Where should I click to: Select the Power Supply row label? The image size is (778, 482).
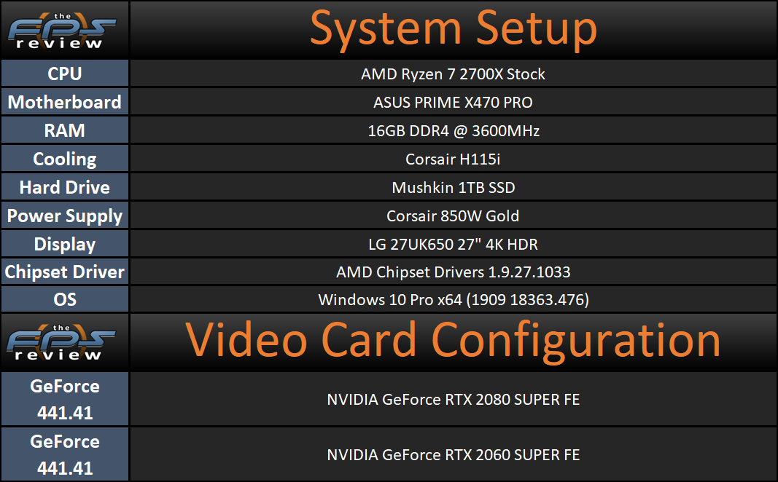tap(64, 215)
